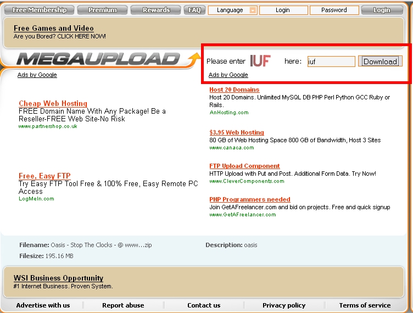Image resolution: width=413 pixels, height=313 pixels.
Task: Click '#1 Internet Business. Proven System.' text
Action: pos(63,286)
